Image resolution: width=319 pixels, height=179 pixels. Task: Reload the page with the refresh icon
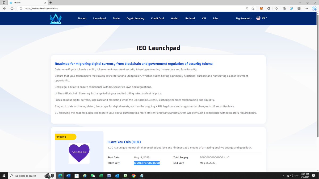[12, 8]
